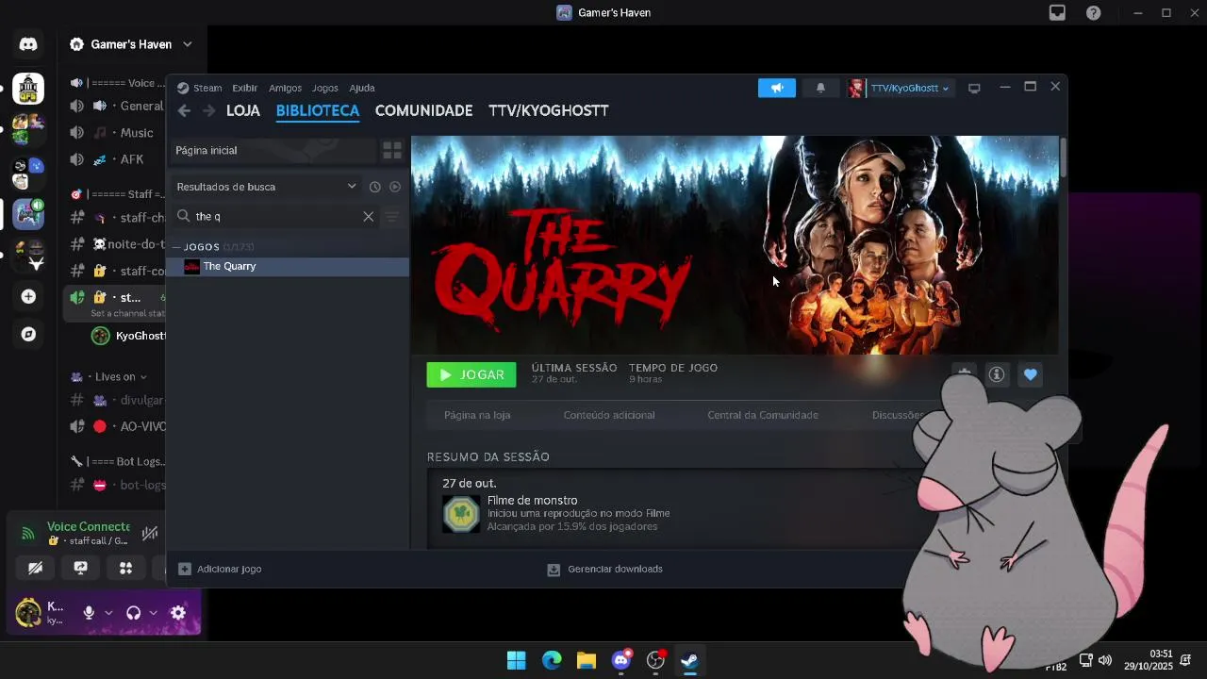This screenshot has height=679, width=1207.
Task: Switch to COMUNIDADE tab
Action: (423, 110)
